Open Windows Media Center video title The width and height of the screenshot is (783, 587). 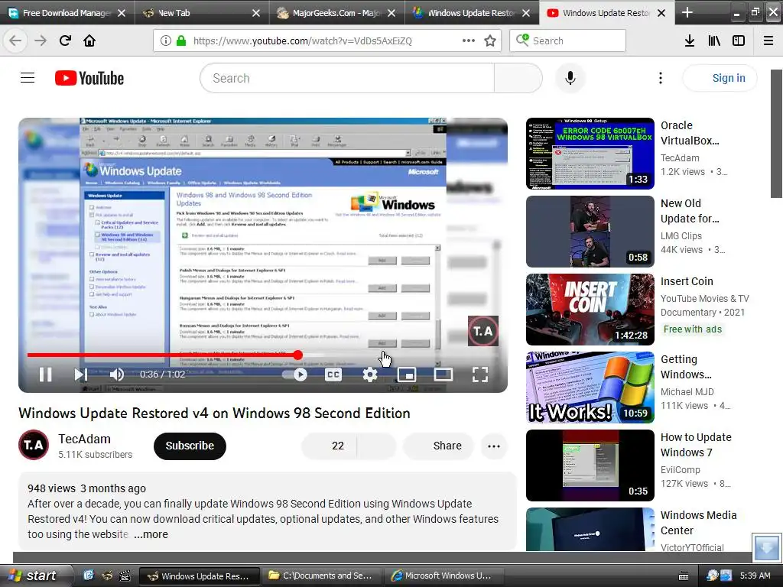(x=699, y=523)
